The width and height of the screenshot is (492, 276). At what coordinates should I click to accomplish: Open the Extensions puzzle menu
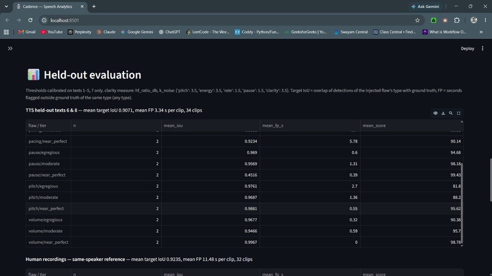[457, 20]
